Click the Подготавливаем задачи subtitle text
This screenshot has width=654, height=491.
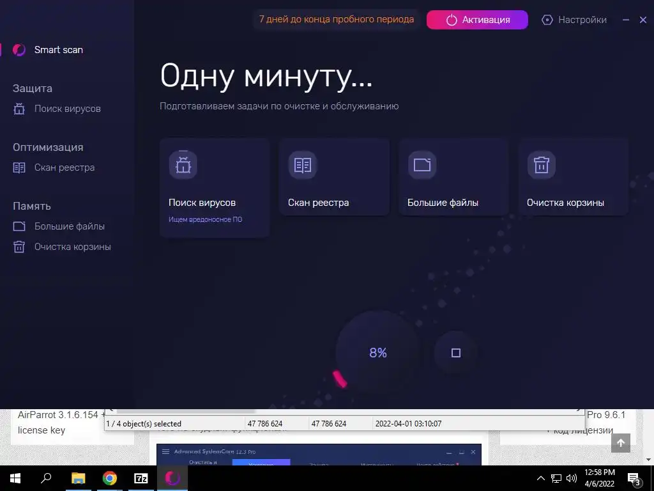coord(279,106)
